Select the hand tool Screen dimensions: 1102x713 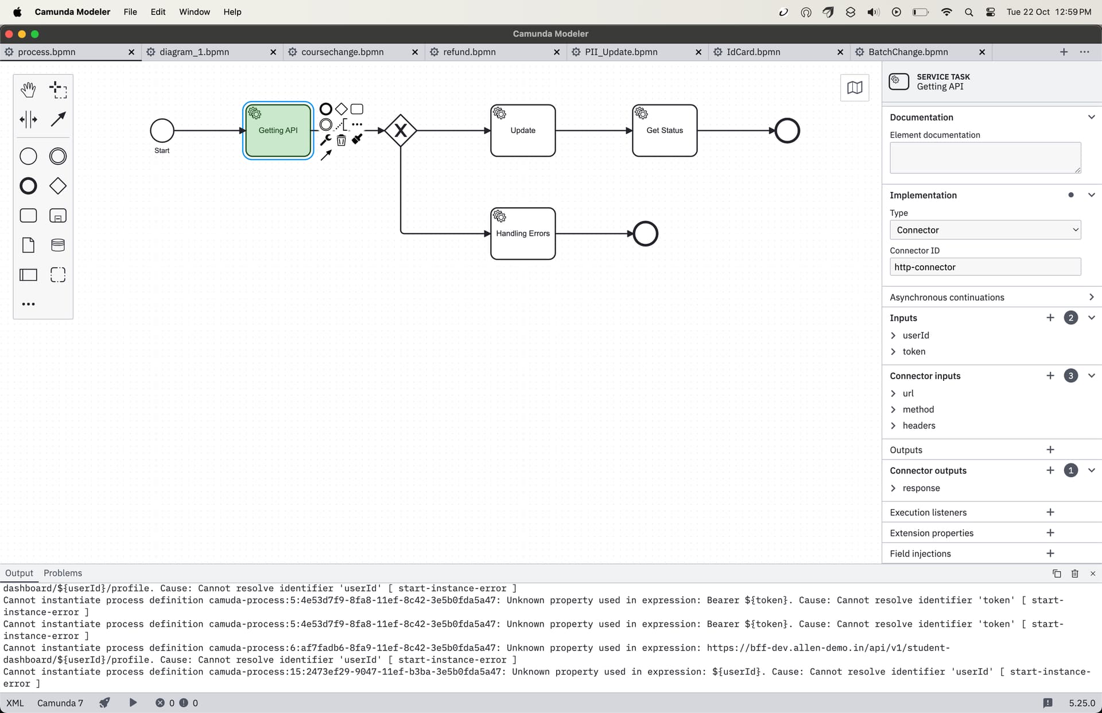pyautogui.click(x=28, y=89)
